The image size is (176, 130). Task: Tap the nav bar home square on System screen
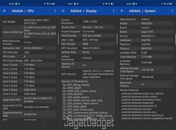coord(147,126)
